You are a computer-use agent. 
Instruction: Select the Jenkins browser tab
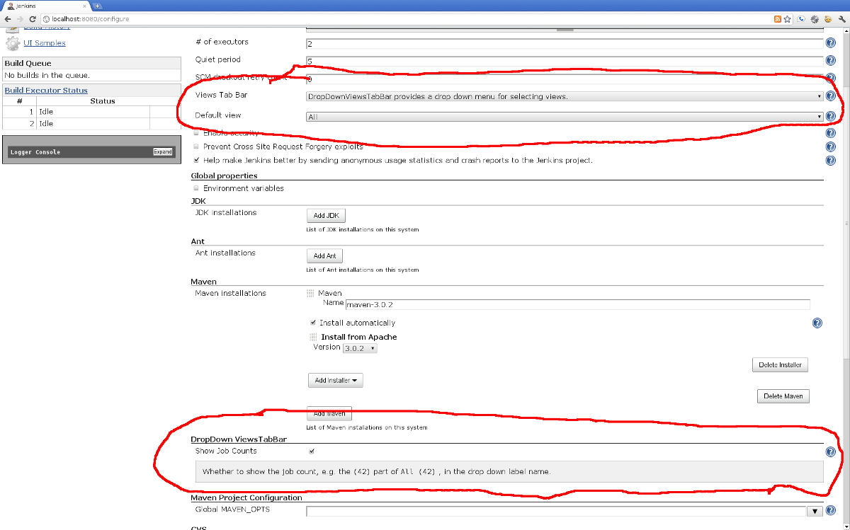[x=46, y=6]
